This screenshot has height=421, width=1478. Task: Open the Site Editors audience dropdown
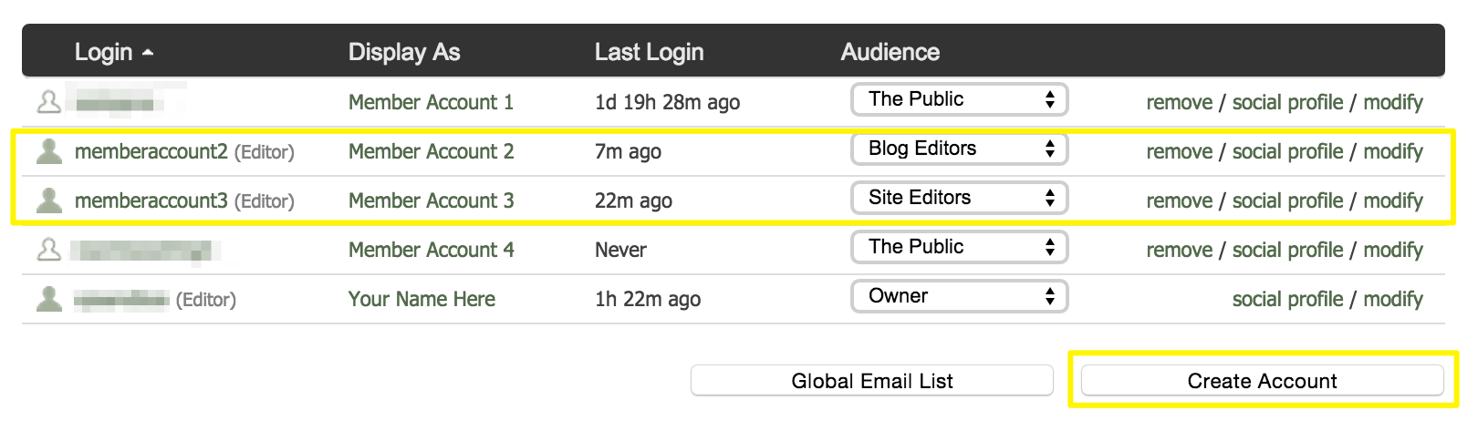click(x=959, y=198)
